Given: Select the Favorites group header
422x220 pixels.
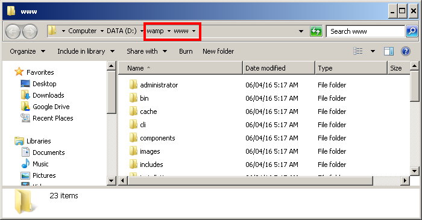Looking at the screenshot, I should pos(34,72).
